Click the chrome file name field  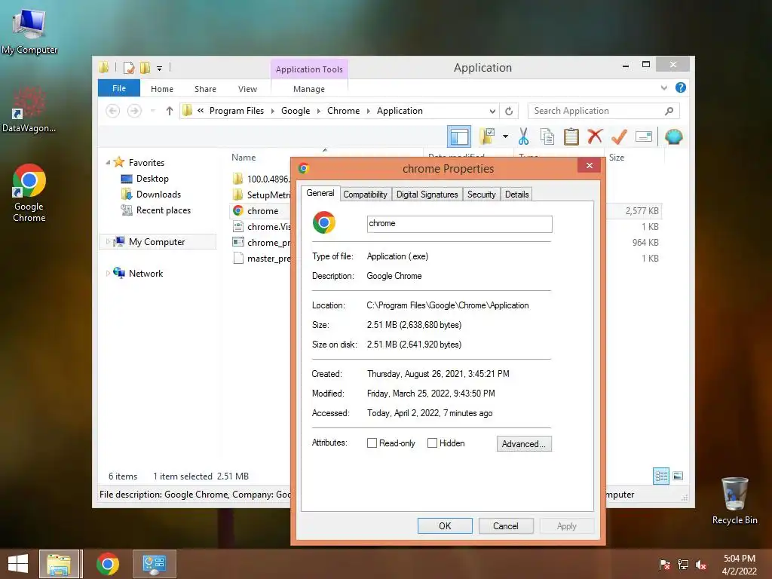pyautogui.click(x=459, y=224)
